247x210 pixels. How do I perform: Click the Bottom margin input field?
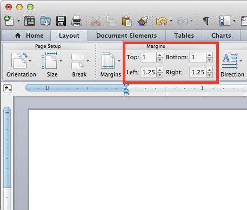click(197, 57)
